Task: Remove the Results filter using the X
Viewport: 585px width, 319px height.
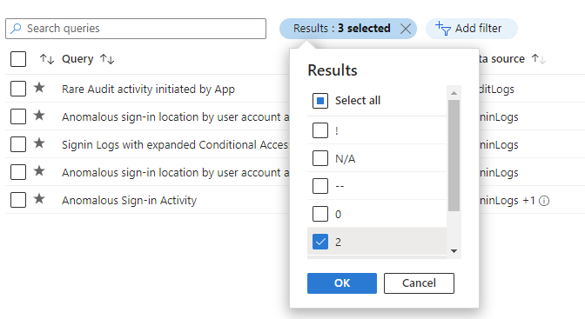Action: point(406,29)
